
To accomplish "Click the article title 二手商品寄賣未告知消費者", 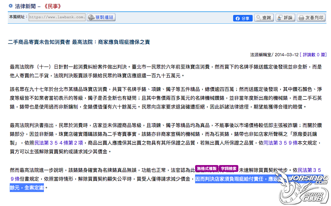I will [x=39, y=42].
